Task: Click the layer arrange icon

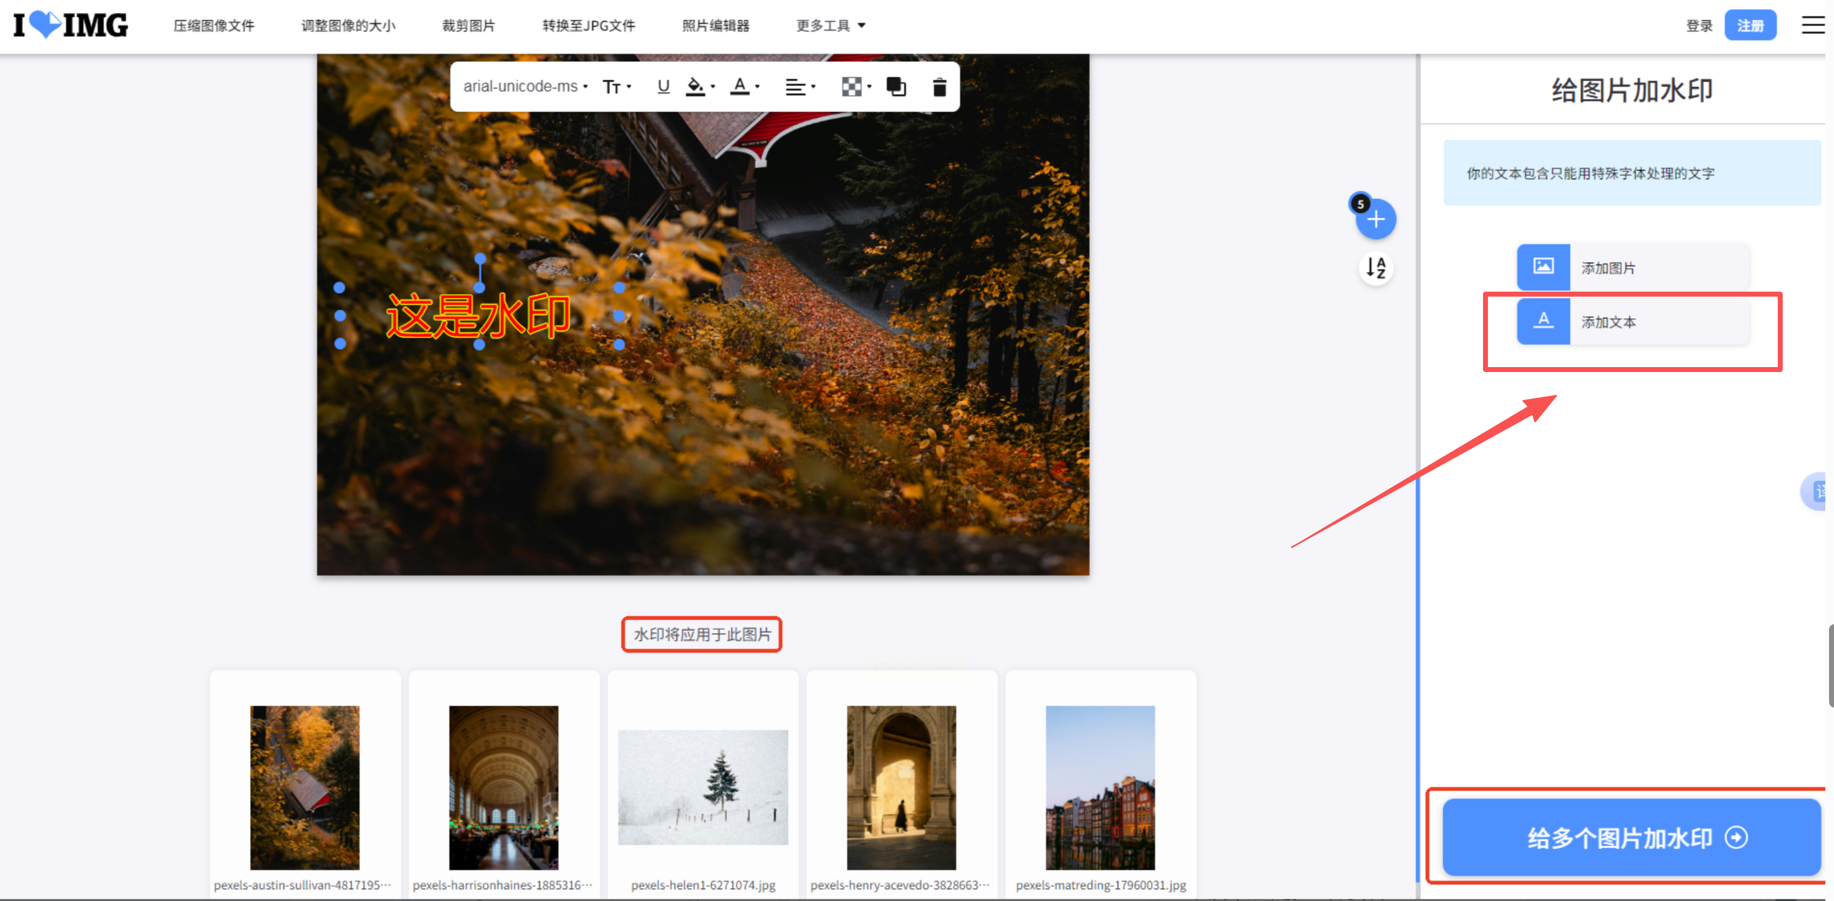Action: click(895, 86)
